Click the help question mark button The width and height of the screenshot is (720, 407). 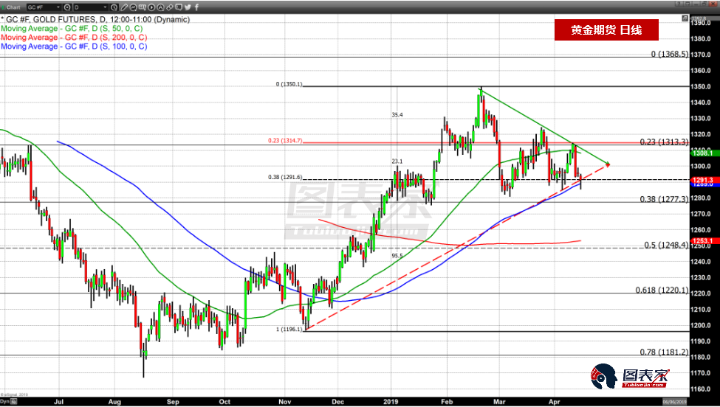click(679, 4)
